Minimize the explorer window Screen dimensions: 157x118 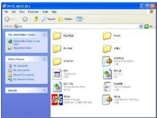142,6
